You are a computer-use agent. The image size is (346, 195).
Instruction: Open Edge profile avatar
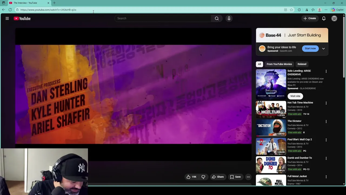point(320,10)
